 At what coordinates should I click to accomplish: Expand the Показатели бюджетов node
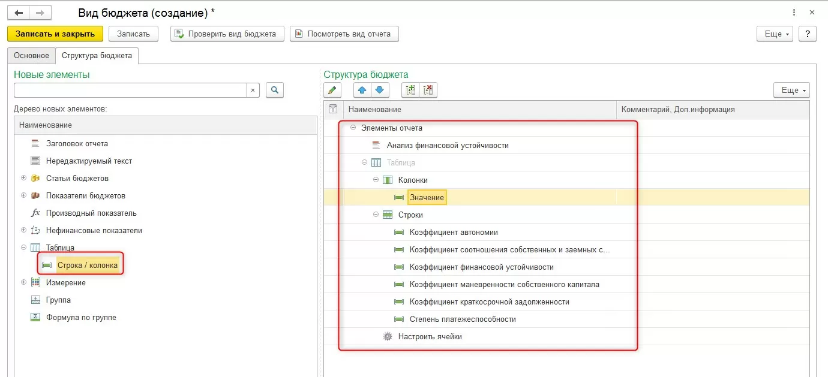[24, 195]
